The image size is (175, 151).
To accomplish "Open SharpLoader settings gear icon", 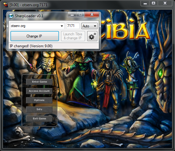I will 92,36.
